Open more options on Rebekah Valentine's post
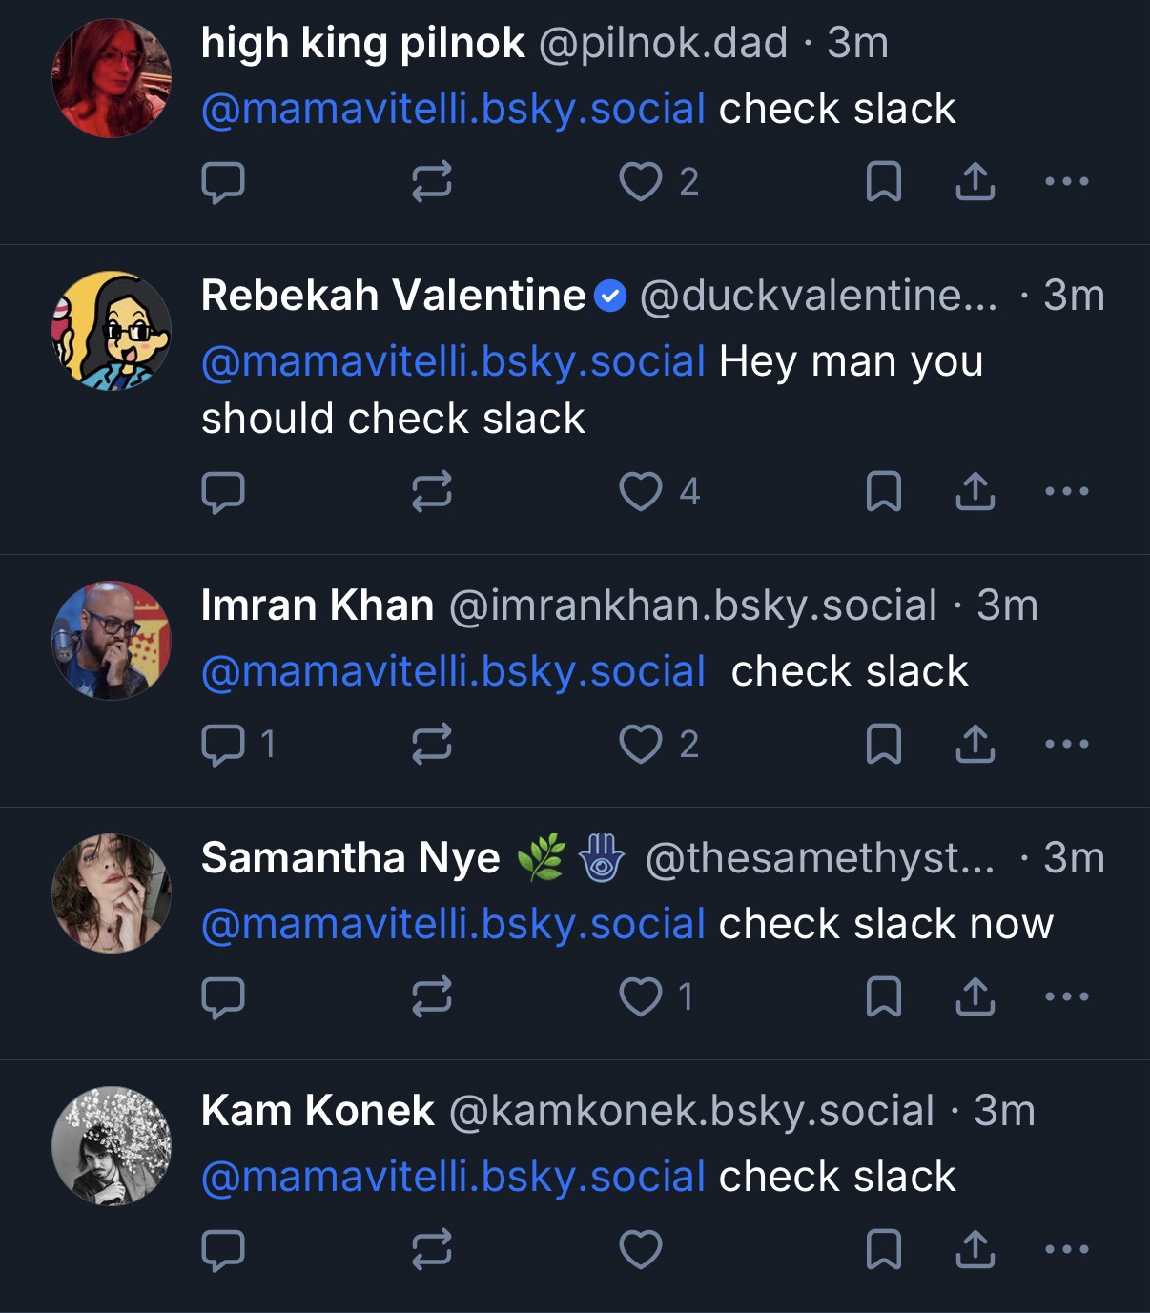Image resolution: width=1150 pixels, height=1313 pixels. 1066,491
